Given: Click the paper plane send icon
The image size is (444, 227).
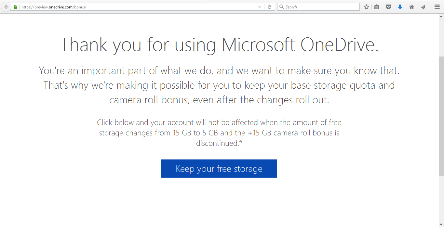Looking at the screenshot, I should [x=423, y=7].
